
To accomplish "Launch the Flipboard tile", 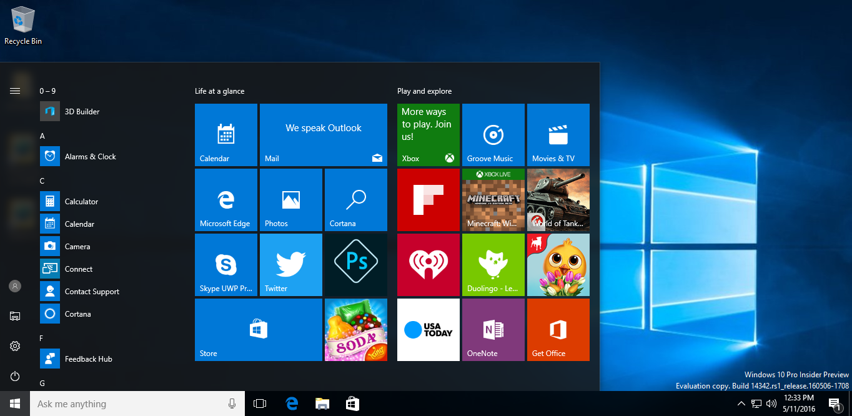I will coord(428,200).
